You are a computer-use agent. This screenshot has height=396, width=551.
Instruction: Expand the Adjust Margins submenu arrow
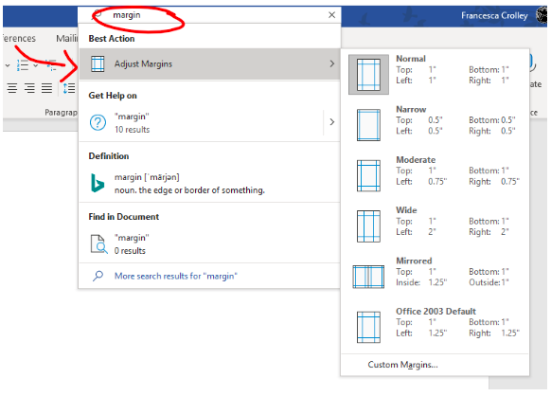pyautogui.click(x=331, y=64)
